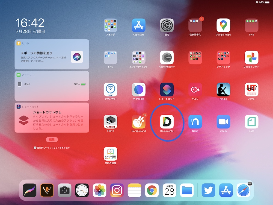Open the Calendar app showing 28
The image size is (273, 205).
170,190
